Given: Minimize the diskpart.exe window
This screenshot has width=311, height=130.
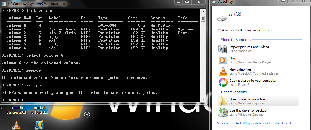Looking at the screenshot, I should tap(178, 2).
